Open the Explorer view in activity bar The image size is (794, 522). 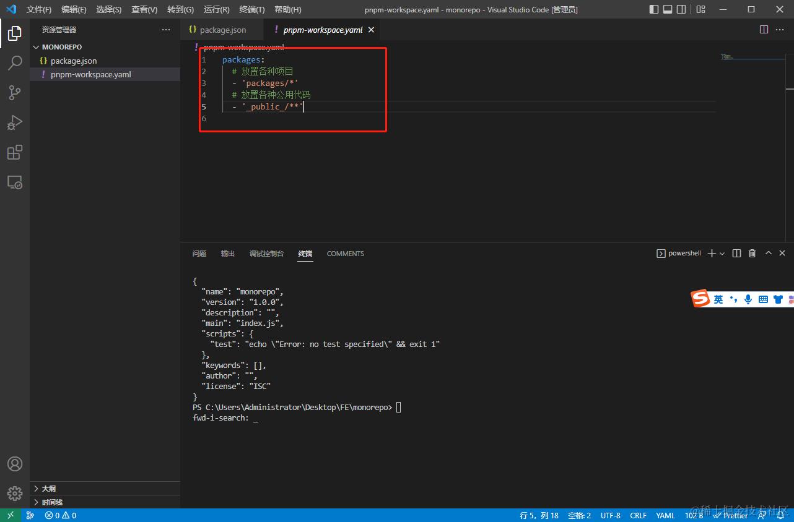pos(15,33)
